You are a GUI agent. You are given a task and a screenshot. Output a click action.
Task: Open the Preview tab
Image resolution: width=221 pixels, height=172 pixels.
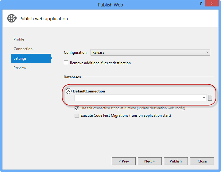20,68
